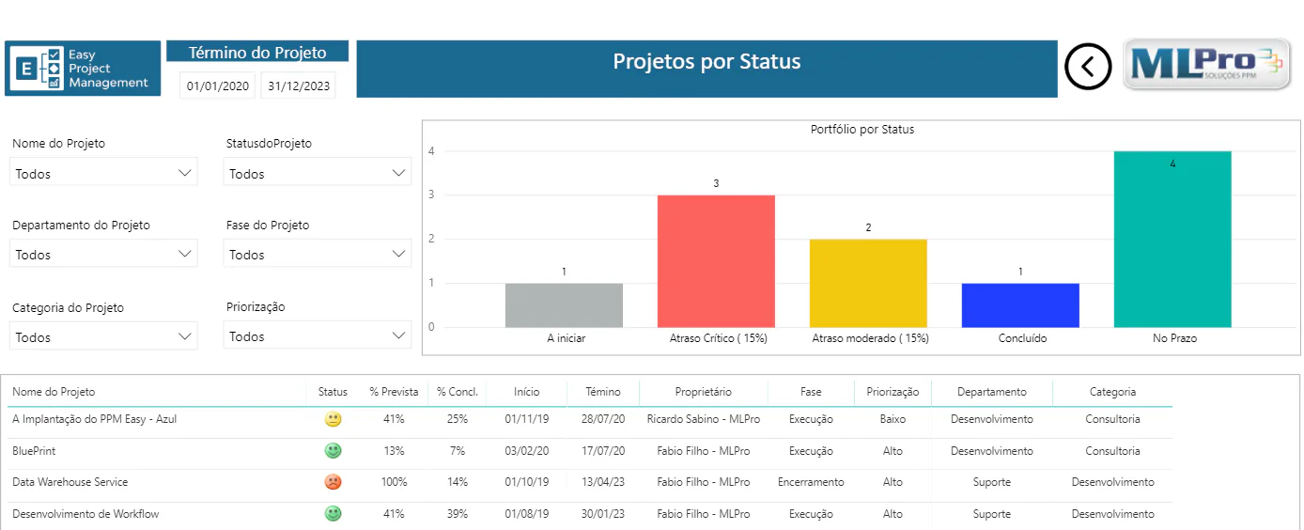The image size is (1304, 530).
Task: Select the grey A iniciar bar
Action: (564, 304)
